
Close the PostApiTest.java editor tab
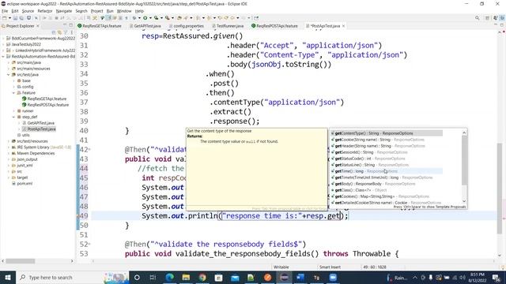pyautogui.click(x=343, y=26)
